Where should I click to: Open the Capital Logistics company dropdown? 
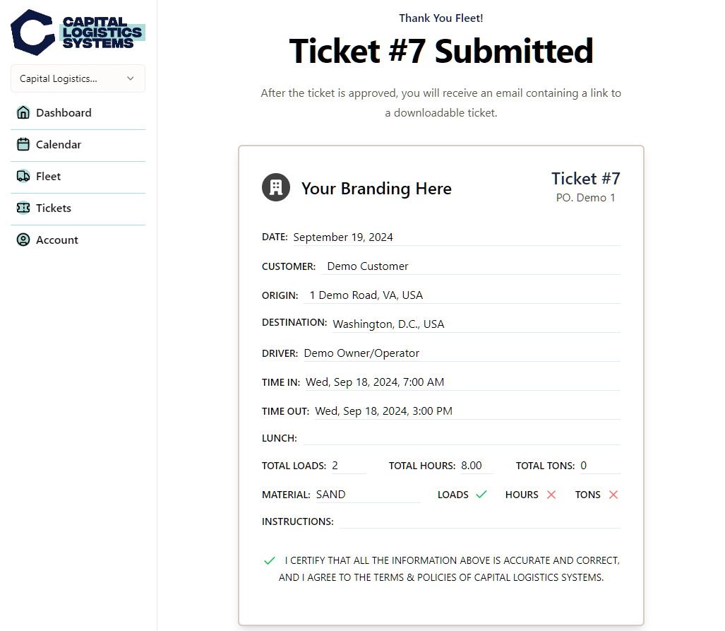(x=78, y=78)
